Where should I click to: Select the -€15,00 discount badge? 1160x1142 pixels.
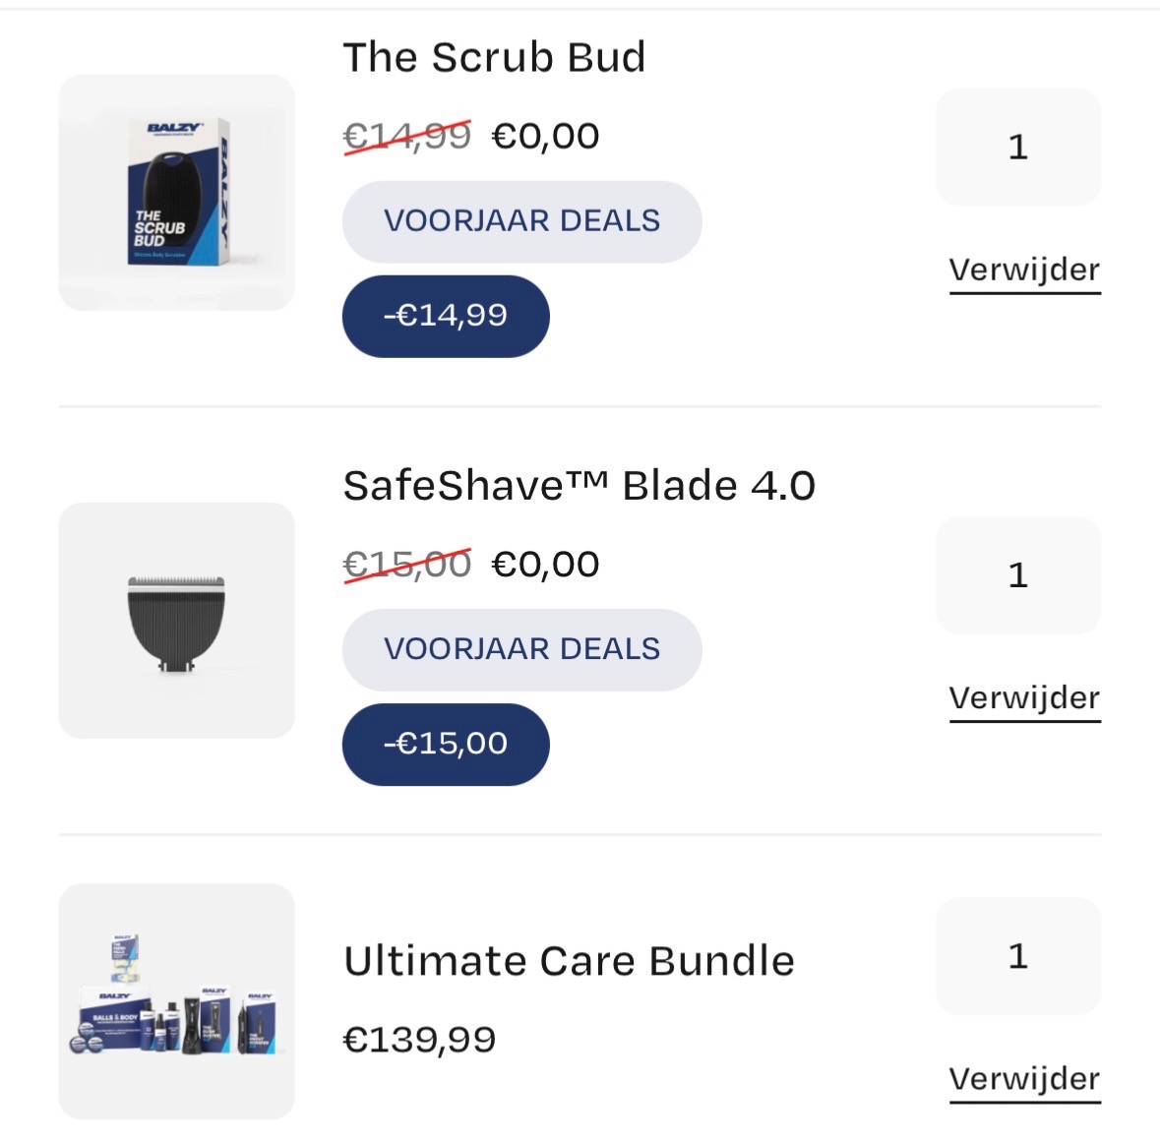(x=445, y=745)
